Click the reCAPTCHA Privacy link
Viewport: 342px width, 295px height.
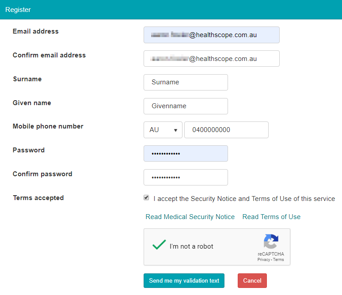[263, 260]
